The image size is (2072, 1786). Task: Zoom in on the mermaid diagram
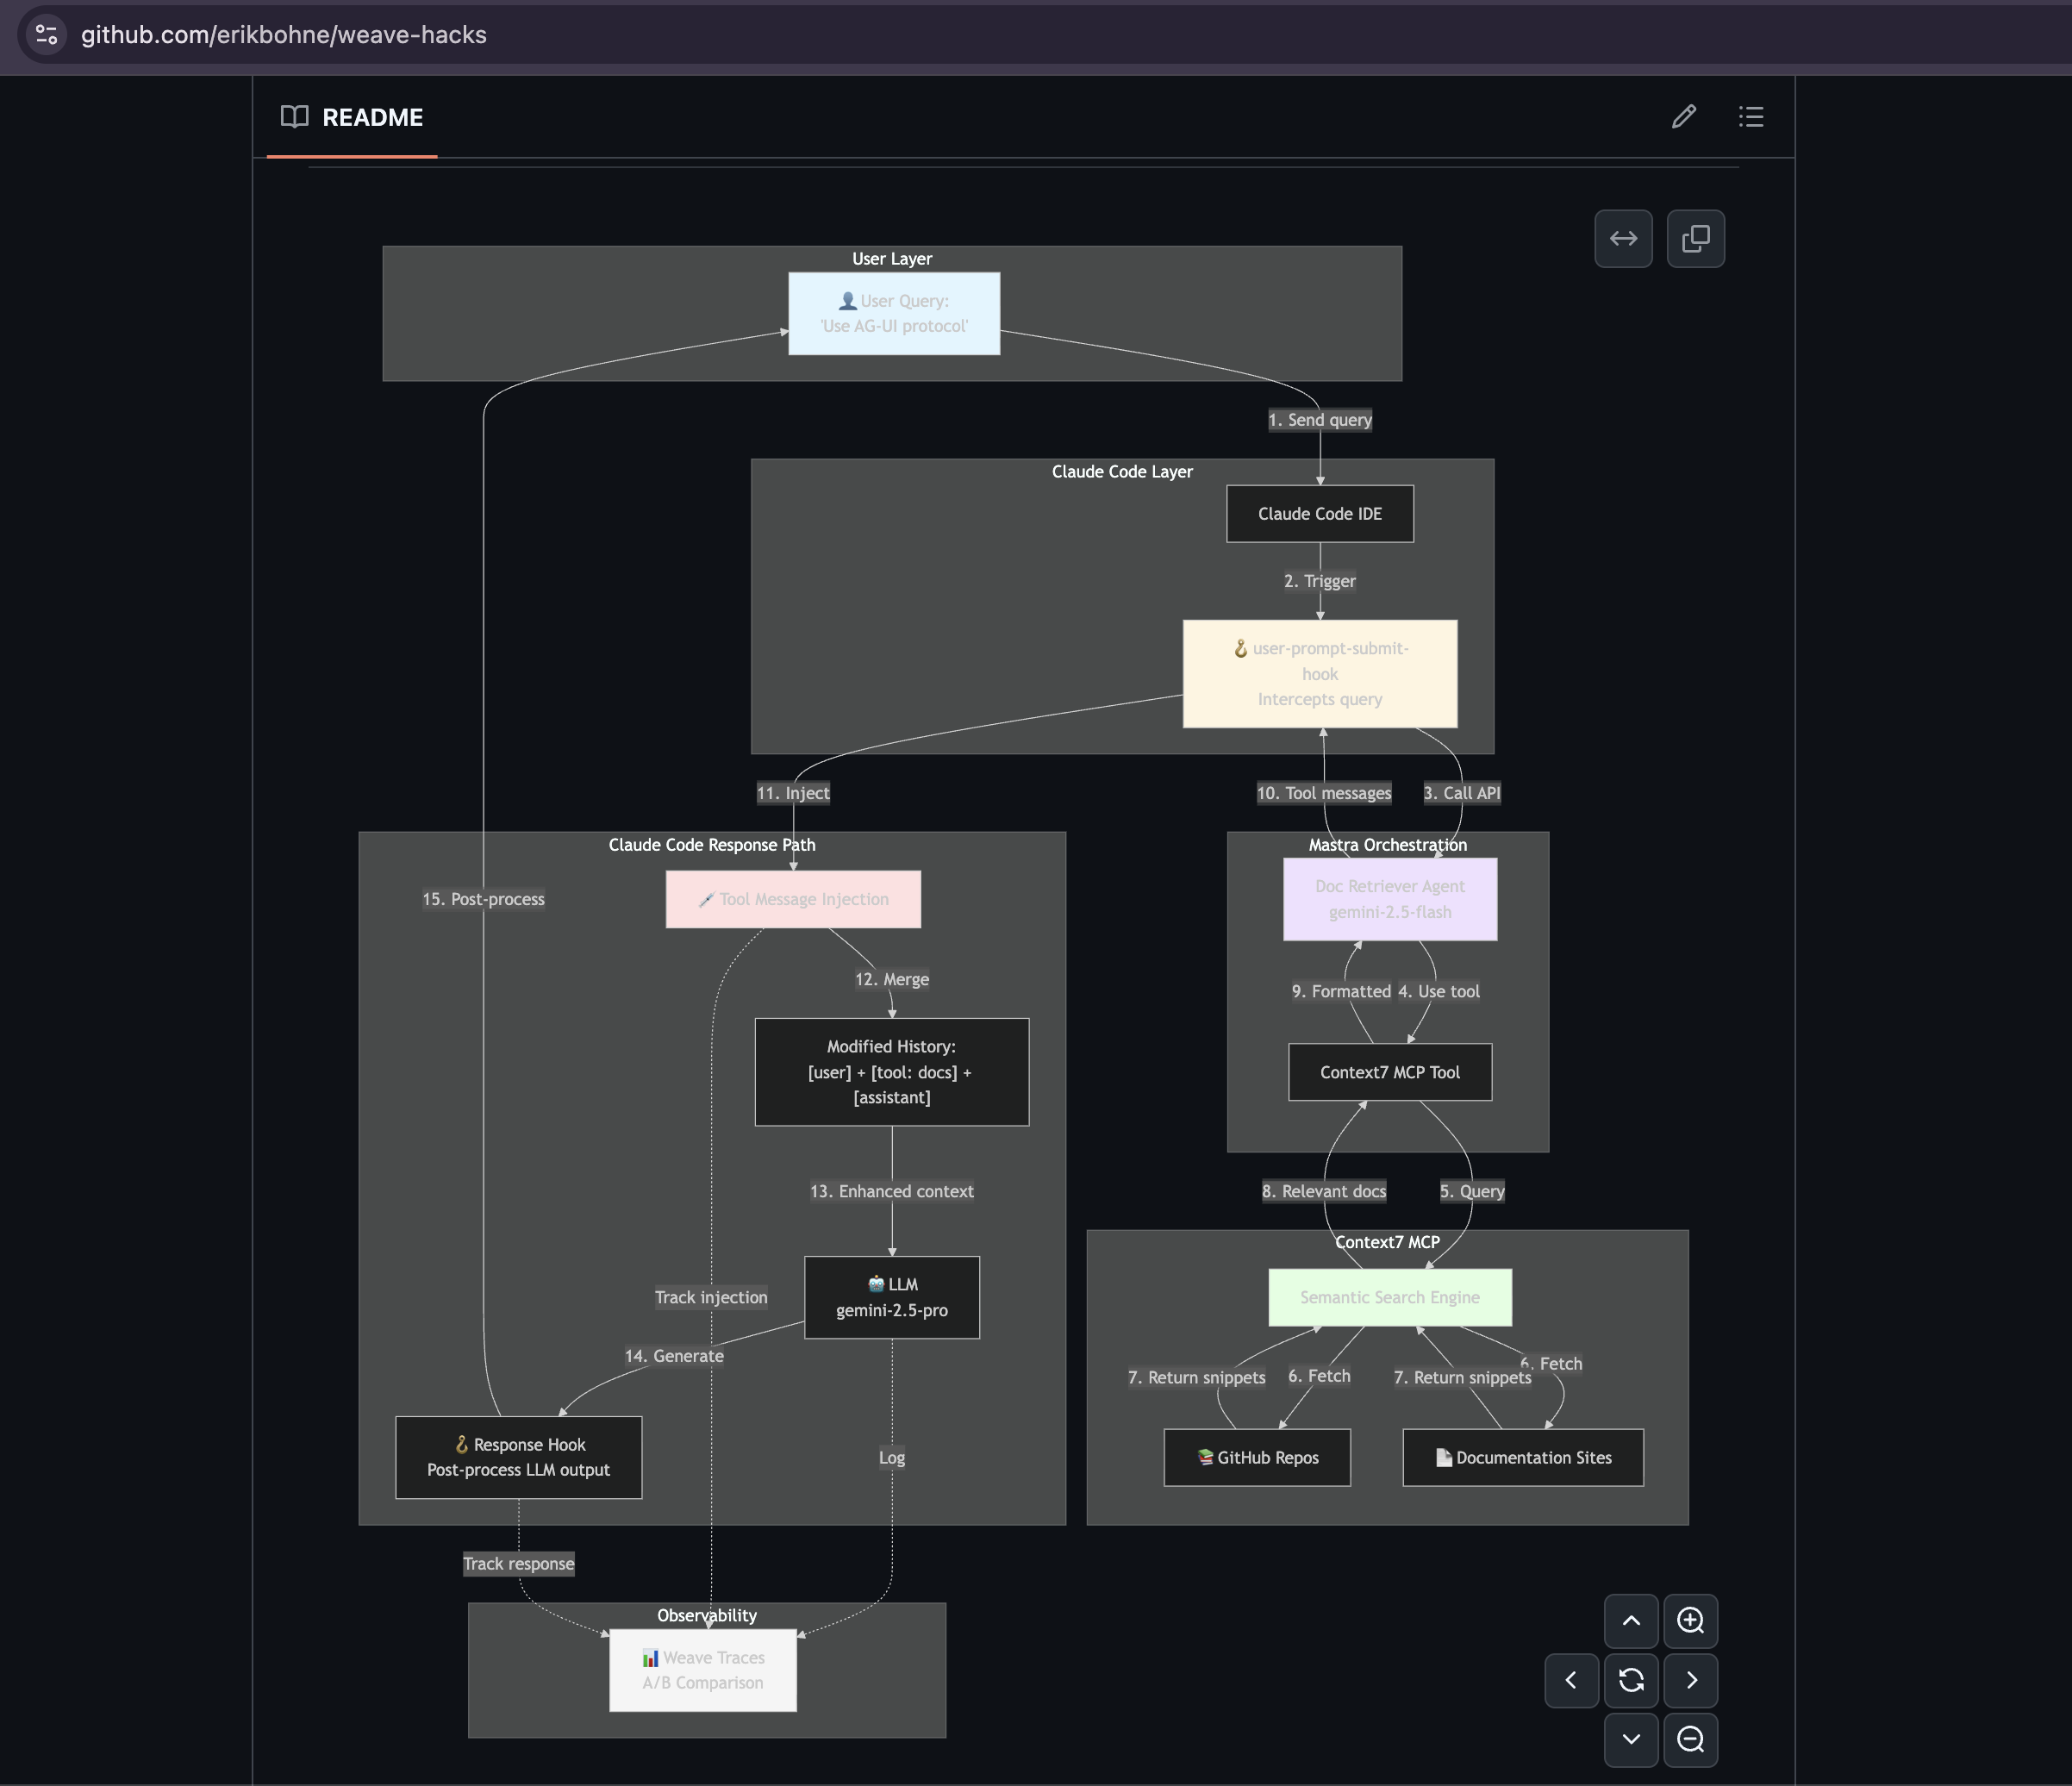[x=1690, y=1621]
